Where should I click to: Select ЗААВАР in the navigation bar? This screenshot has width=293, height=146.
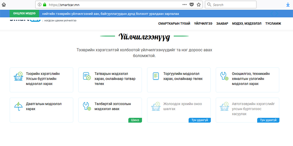222,24
